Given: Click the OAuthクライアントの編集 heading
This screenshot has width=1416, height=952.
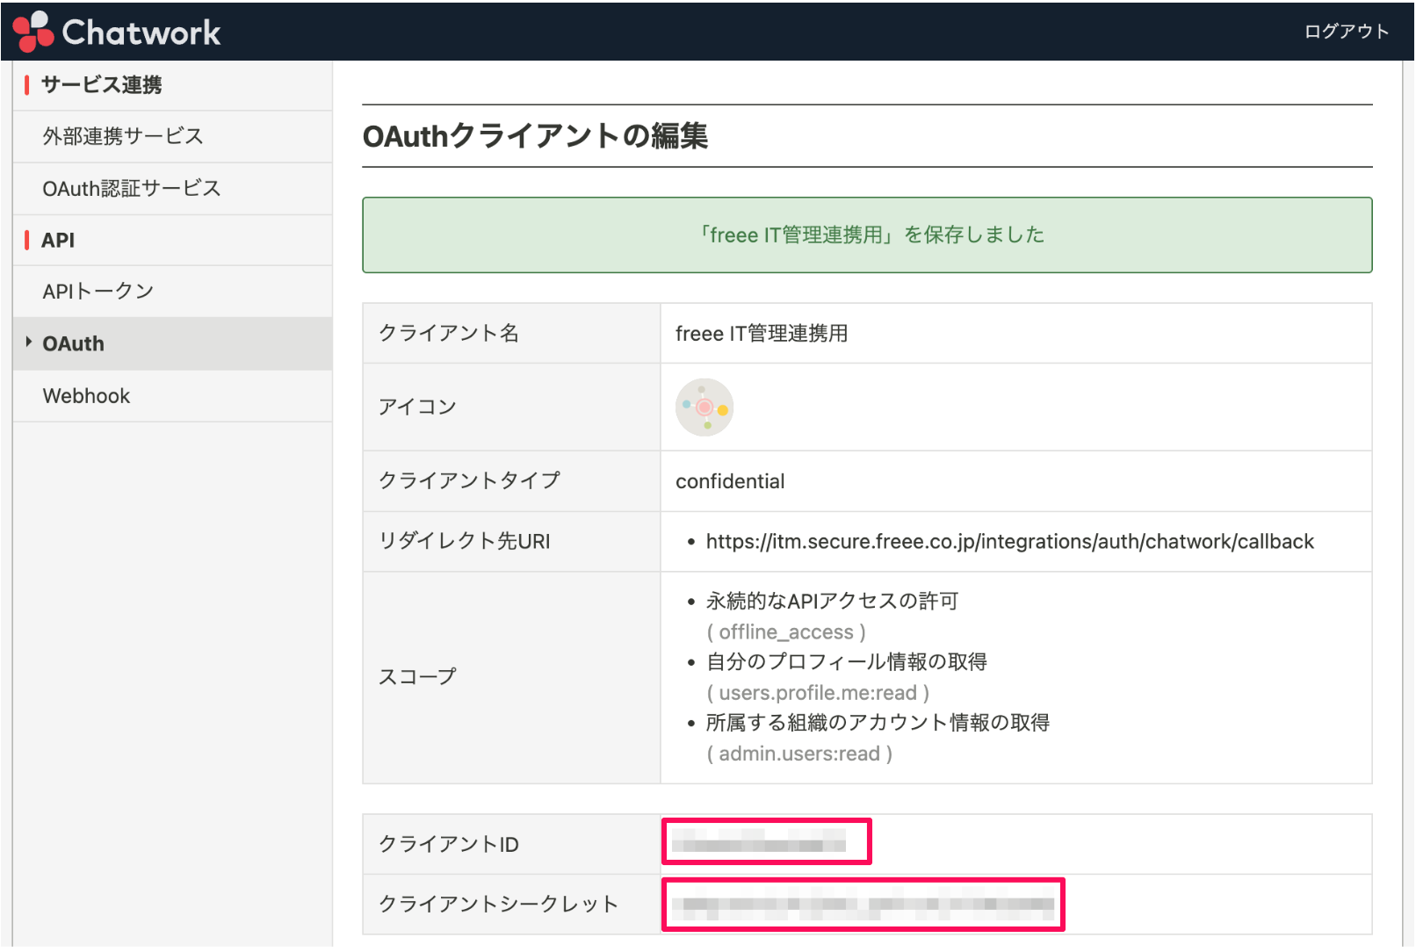Looking at the screenshot, I should click(x=535, y=136).
